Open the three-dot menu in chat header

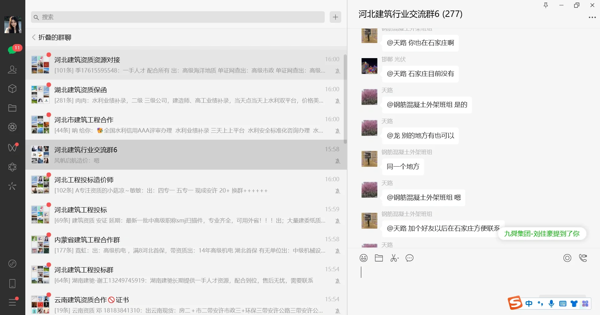click(x=592, y=17)
